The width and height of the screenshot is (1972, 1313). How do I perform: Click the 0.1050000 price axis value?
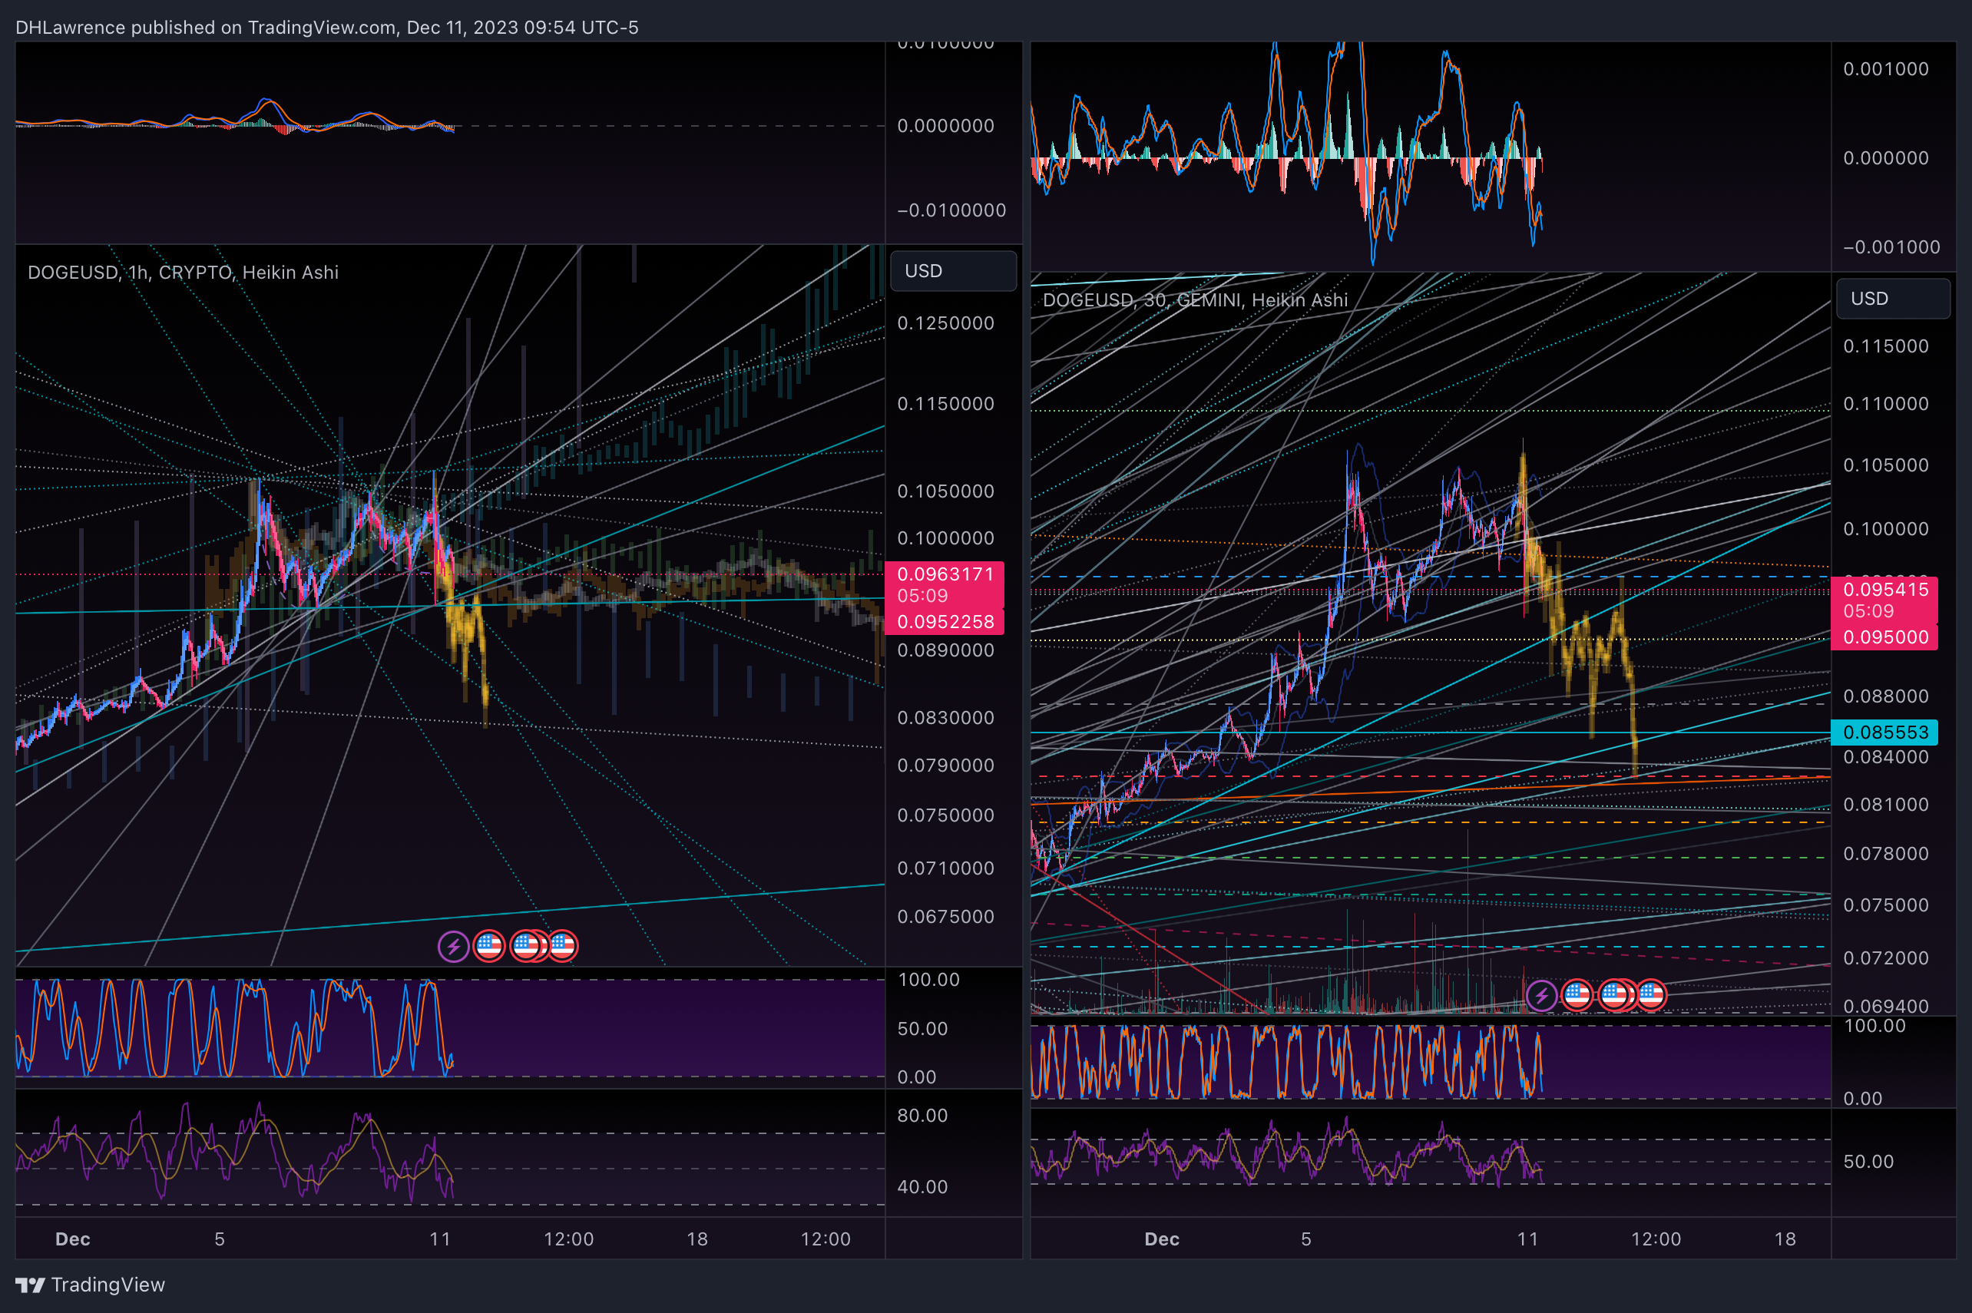[x=945, y=491]
